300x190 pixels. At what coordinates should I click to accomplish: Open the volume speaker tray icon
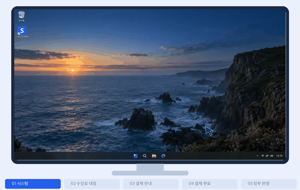point(271,156)
